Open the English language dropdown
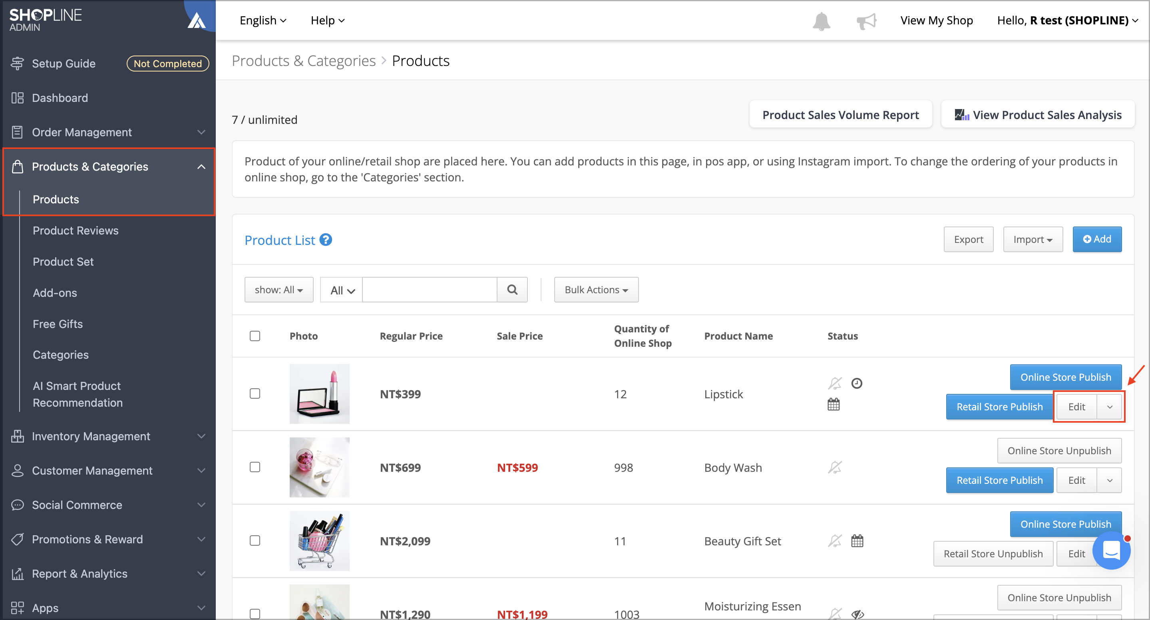This screenshot has width=1150, height=620. click(263, 20)
